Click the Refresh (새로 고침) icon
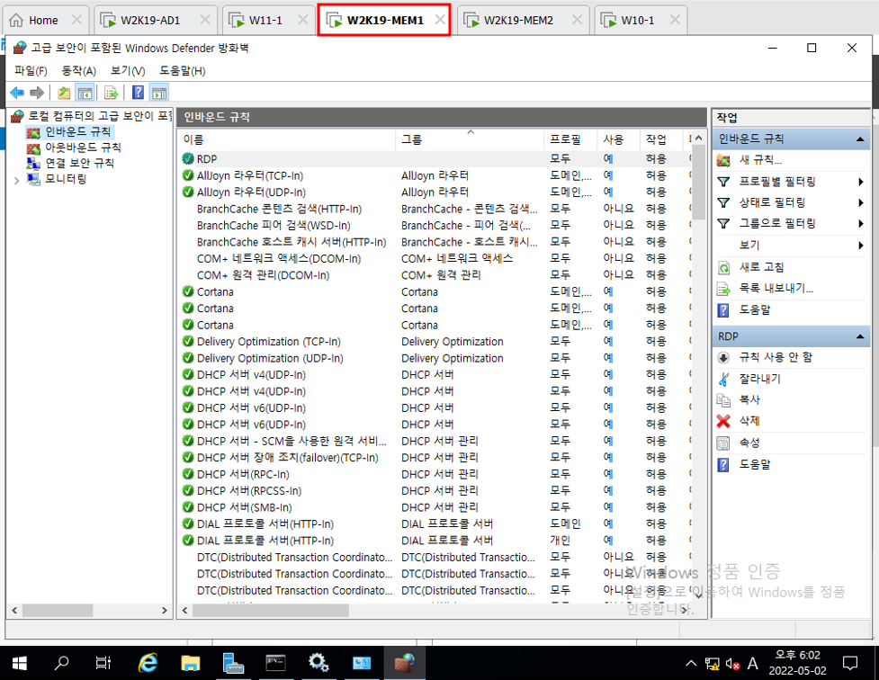Screen dimensions: 879x680 [723, 267]
